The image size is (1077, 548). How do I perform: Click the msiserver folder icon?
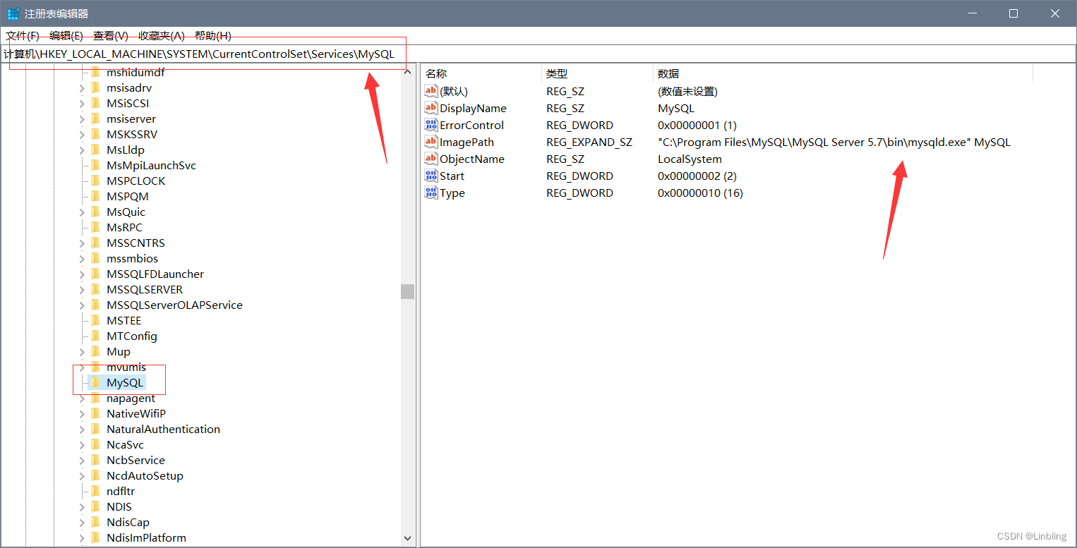coord(95,118)
